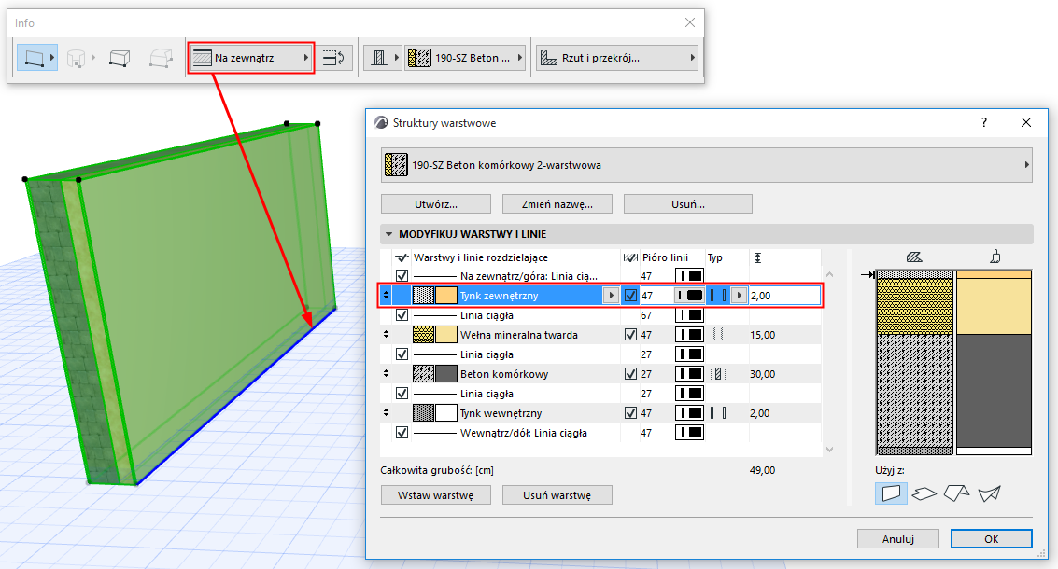
Task: Click the cut fill preview header icon
Action: coord(914,257)
